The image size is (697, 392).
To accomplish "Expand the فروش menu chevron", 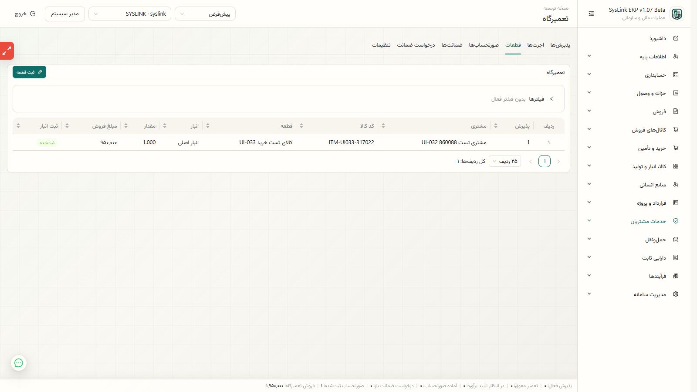I will [589, 111].
